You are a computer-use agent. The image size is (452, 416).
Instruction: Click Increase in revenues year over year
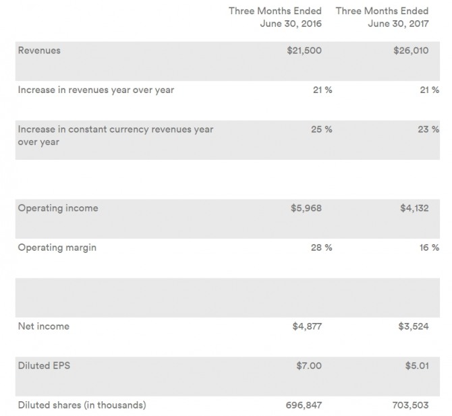(x=96, y=90)
